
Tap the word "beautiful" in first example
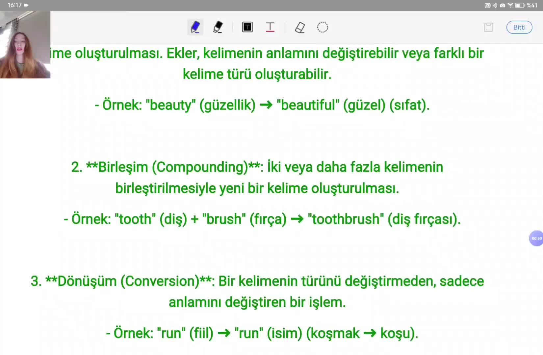[x=308, y=105]
